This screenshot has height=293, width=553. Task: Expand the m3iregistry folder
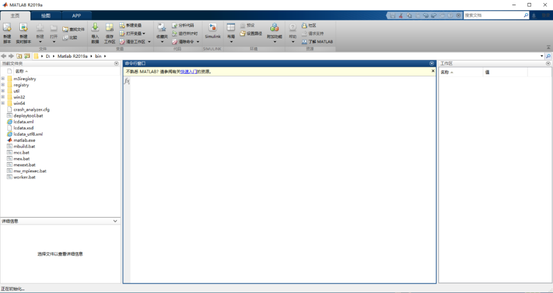[x=3, y=79]
